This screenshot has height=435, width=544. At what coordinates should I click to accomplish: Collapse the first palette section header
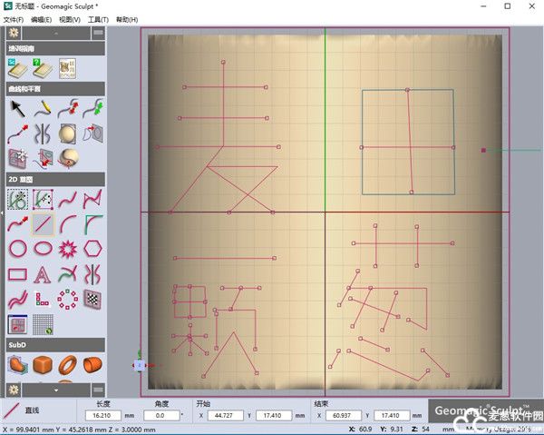(x=55, y=48)
